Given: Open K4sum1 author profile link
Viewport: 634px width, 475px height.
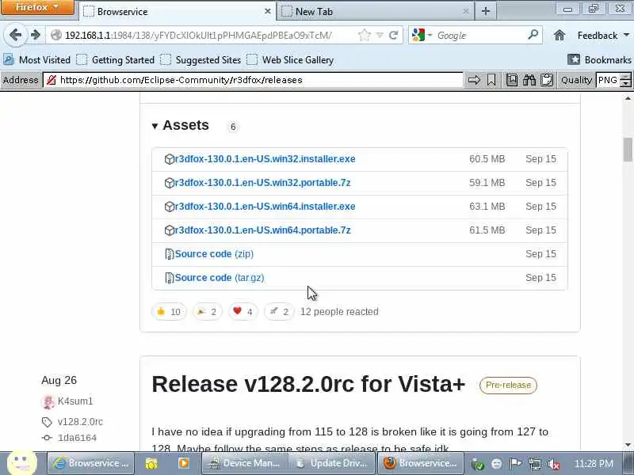Looking at the screenshot, I should coord(75,401).
